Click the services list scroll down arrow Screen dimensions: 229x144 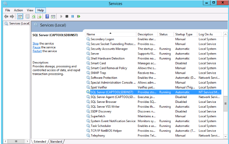pos(225,136)
